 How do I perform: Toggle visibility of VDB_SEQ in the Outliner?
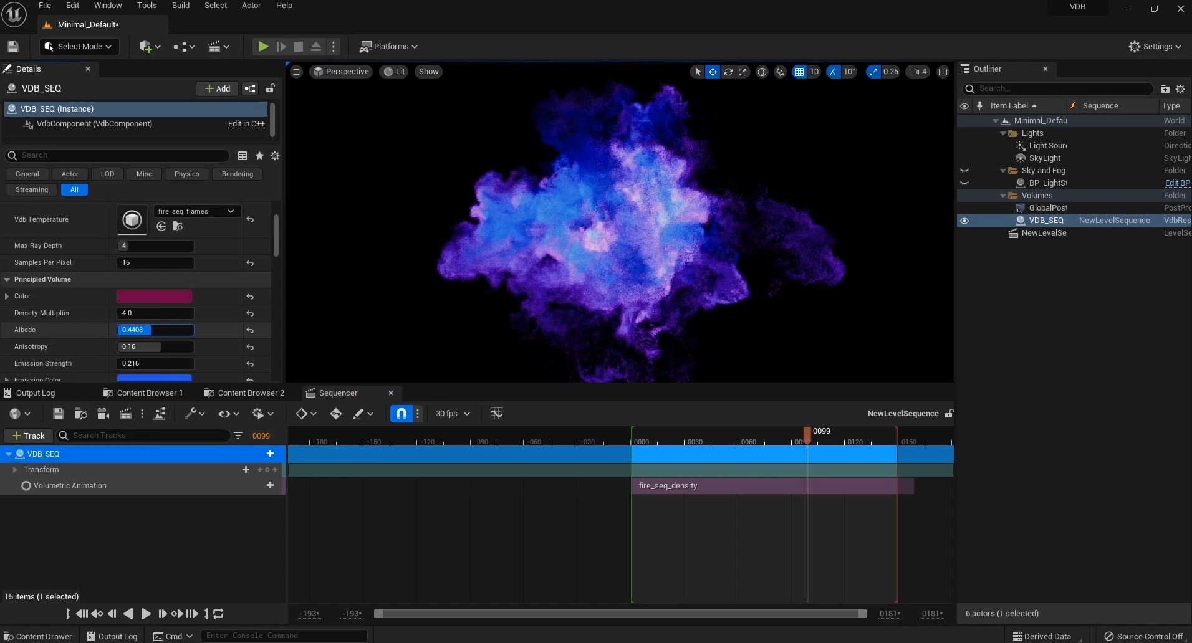pyautogui.click(x=964, y=221)
